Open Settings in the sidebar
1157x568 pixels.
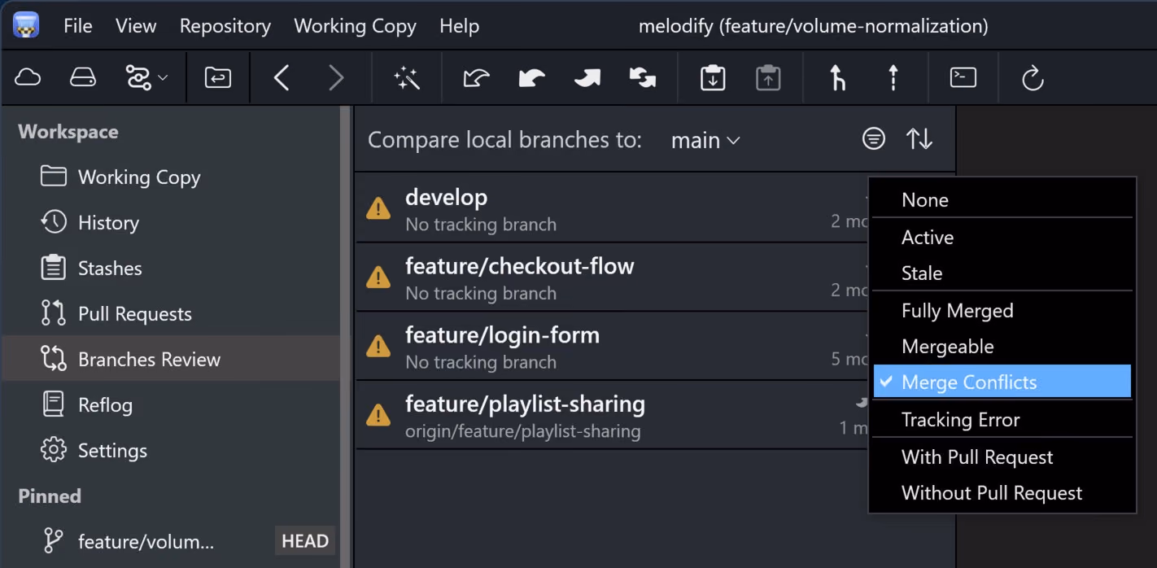click(x=171, y=451)
